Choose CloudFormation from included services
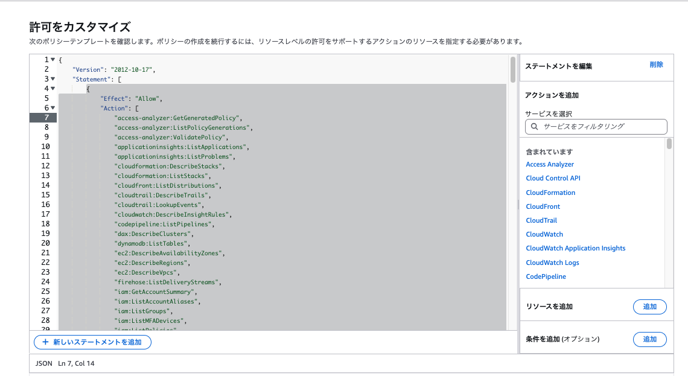The image size is (688, 376). pos(550,193)
